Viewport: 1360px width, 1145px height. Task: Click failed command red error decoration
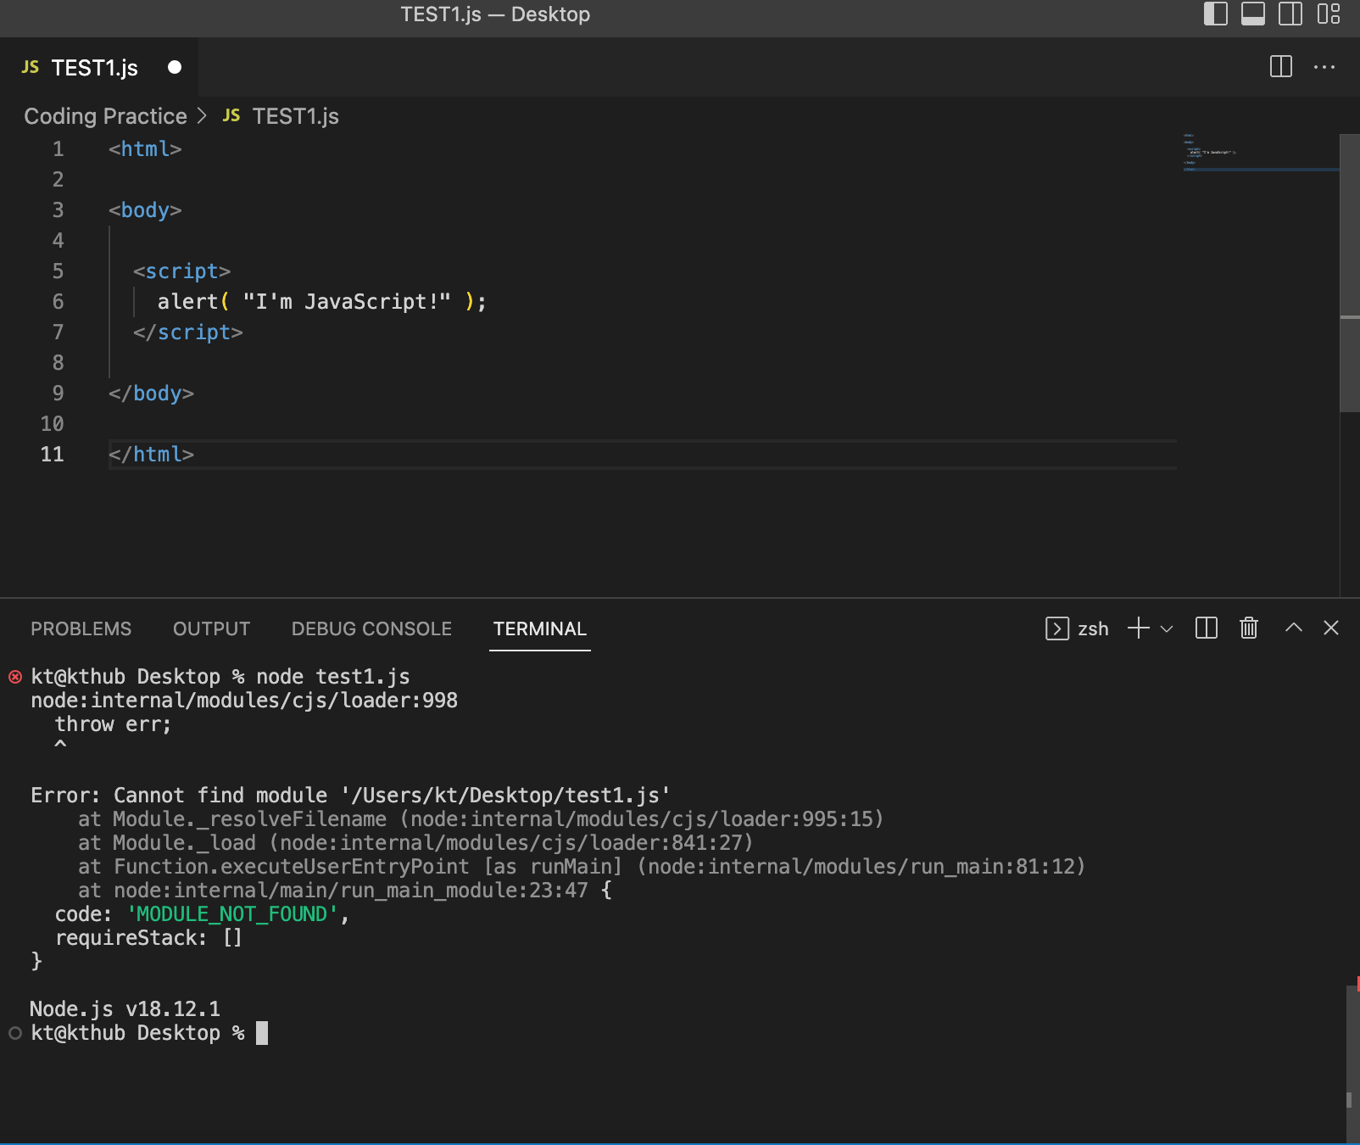pos(15,677)
